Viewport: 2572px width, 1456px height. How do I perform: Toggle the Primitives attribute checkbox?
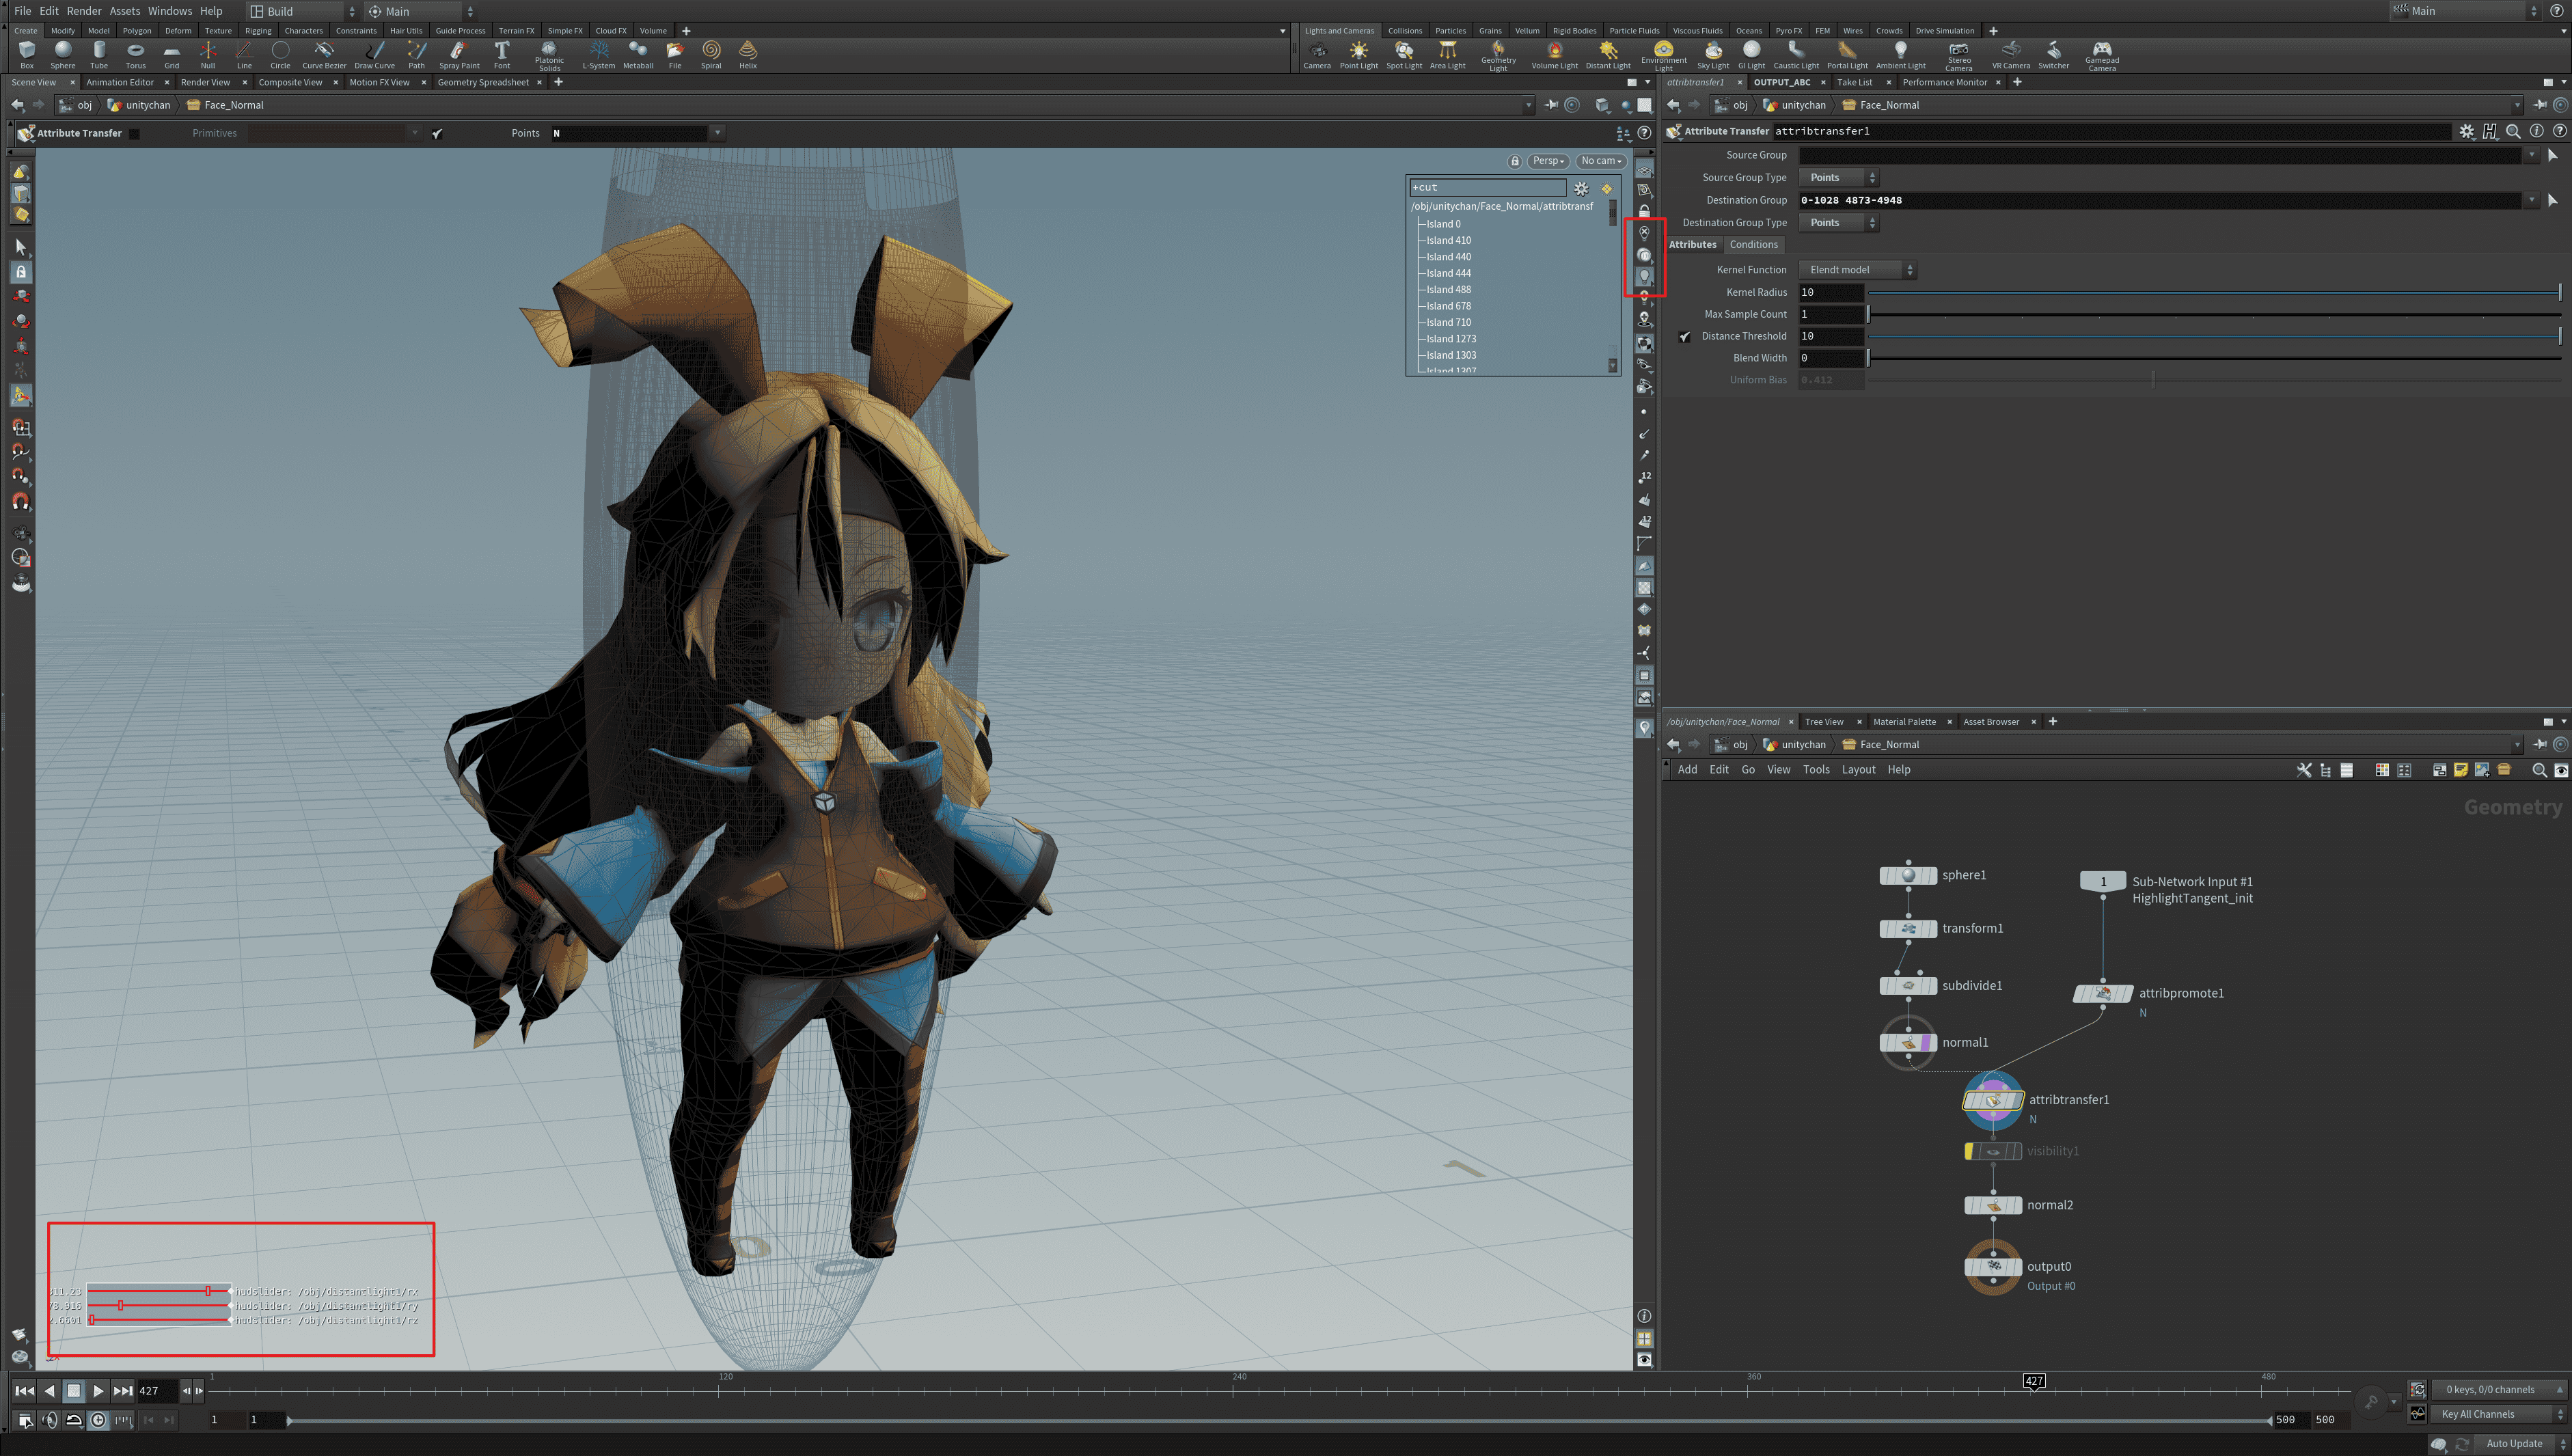pyautogui.click(x=437, y=133)
